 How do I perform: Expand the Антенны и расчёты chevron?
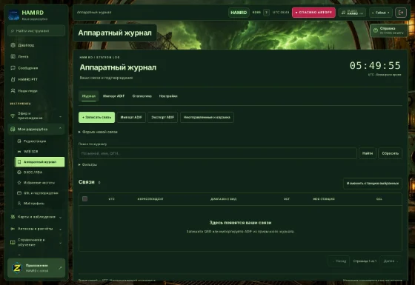coord(60,229)
